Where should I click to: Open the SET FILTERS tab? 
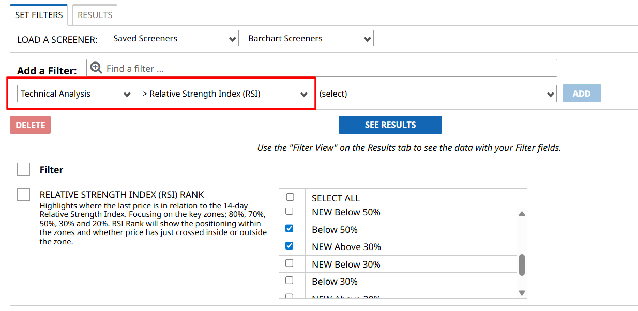point(39,15)
